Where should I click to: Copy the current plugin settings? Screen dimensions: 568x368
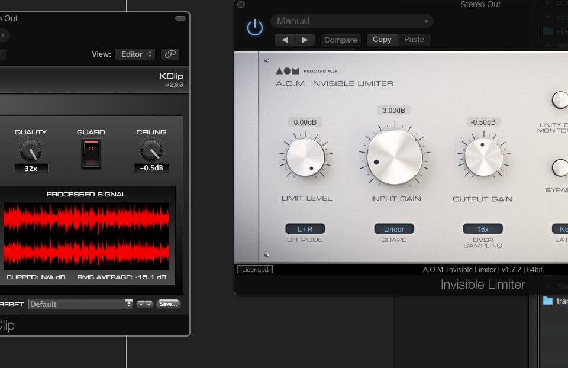[382, 40]
